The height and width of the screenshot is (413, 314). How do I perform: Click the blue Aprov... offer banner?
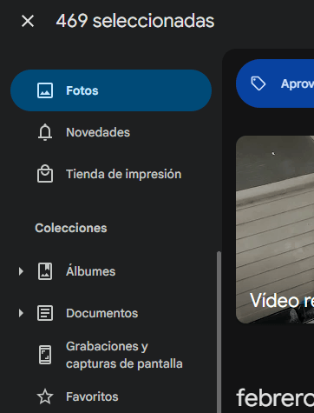(275, 83)
